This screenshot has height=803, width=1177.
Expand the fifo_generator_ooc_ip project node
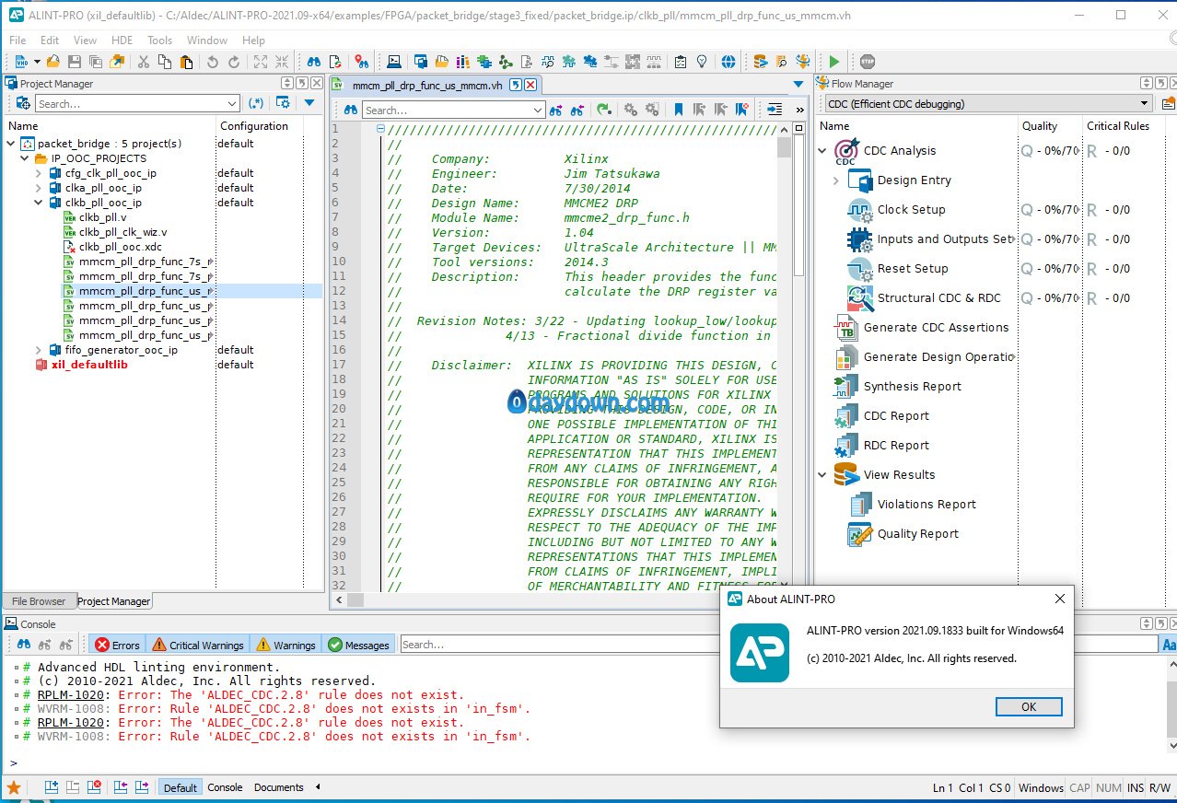click(x=39, y=350)
